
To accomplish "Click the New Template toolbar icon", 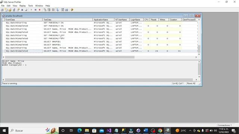I will (6, 10).
